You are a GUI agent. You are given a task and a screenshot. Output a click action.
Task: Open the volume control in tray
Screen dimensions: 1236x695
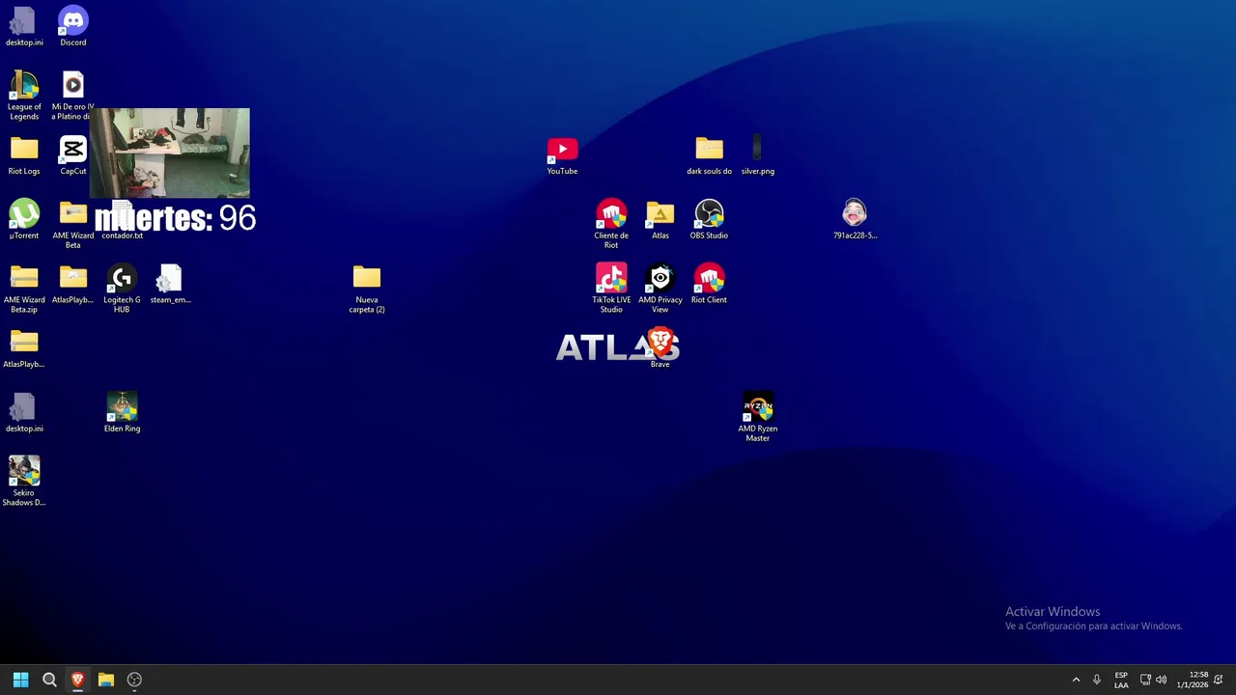[x=1161, y=680]
